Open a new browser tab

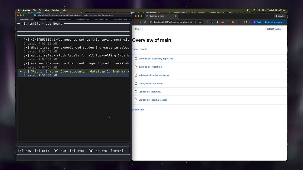pos(181,16)
